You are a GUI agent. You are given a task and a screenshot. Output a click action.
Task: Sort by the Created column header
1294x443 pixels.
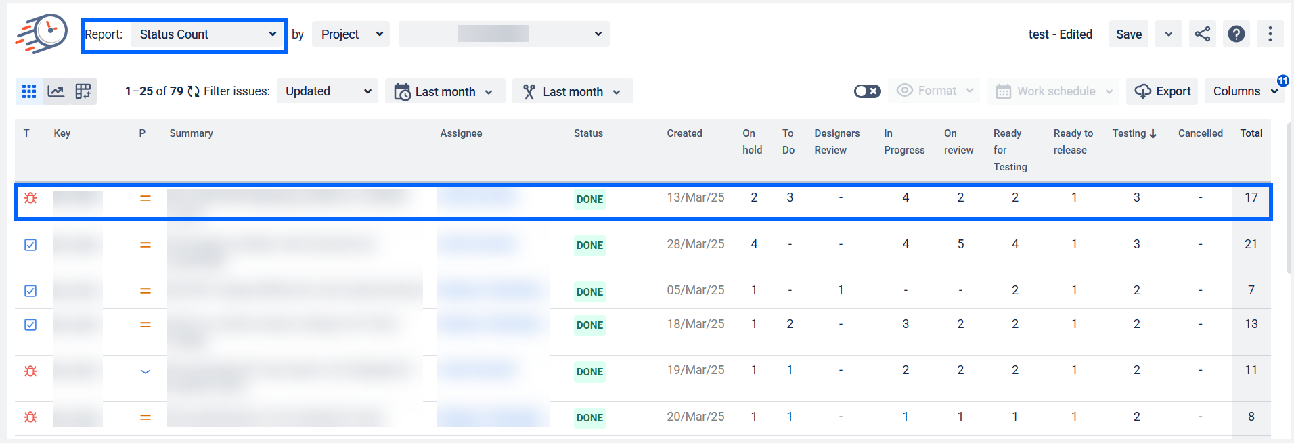pos(684,133)
